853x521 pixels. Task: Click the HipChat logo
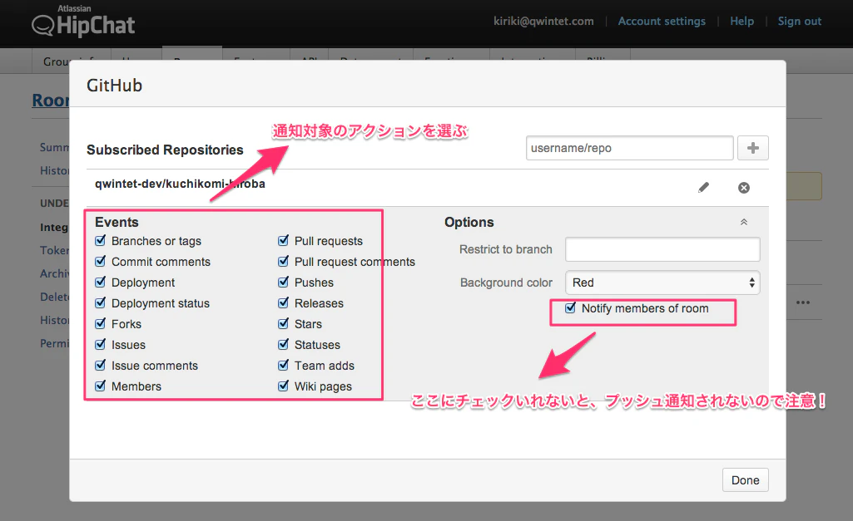pyautogui.click(x=83, y=22)
